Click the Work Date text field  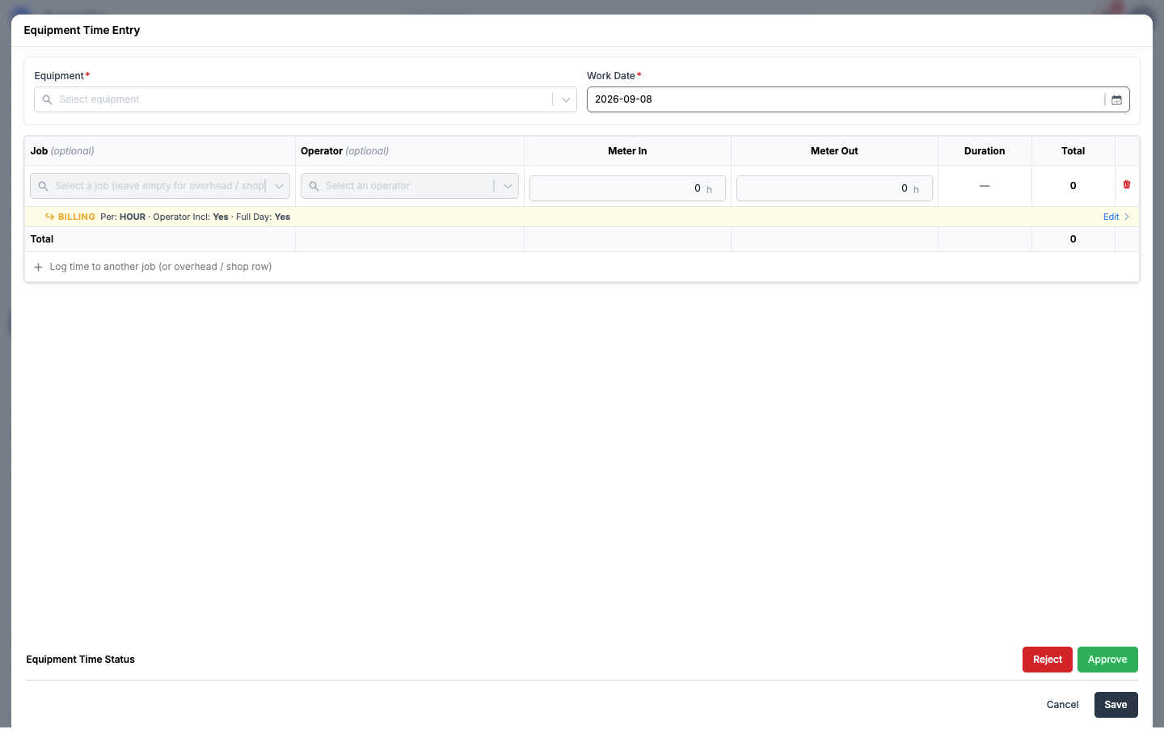(846, 99)
